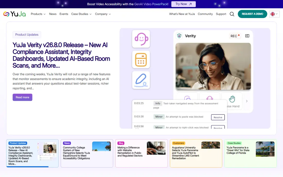Click the 0:03:56 timestamp
This screenshot has width=283, height=177.
tap(139, 126)
